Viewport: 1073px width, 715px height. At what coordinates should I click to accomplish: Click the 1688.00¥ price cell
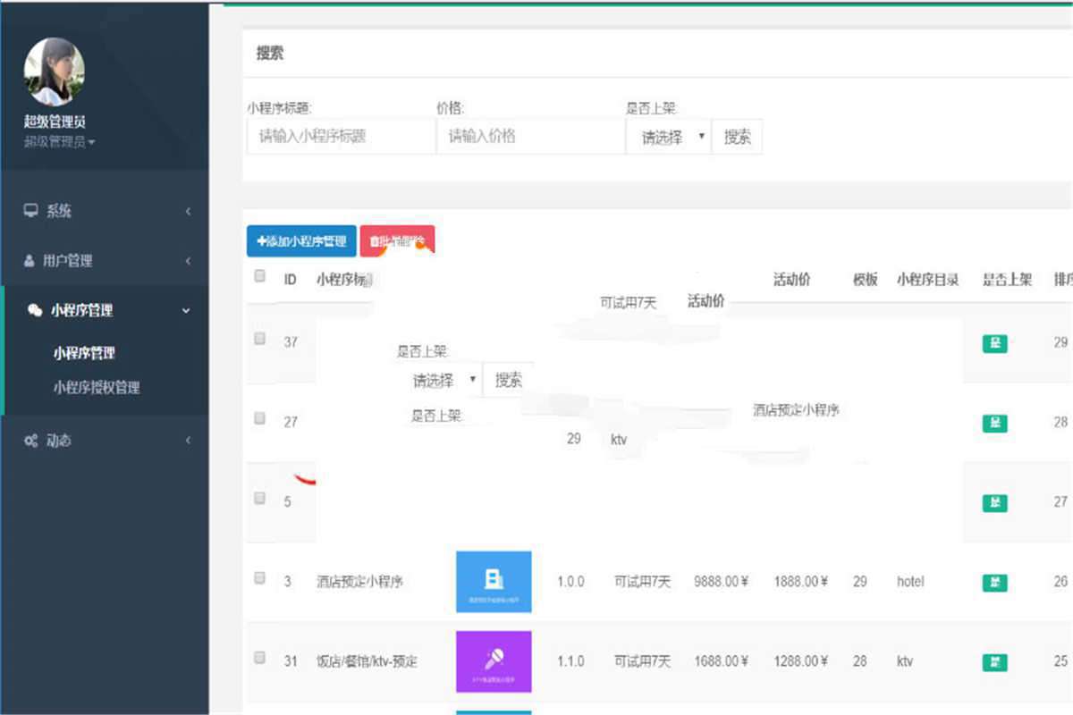click(721, 661)
